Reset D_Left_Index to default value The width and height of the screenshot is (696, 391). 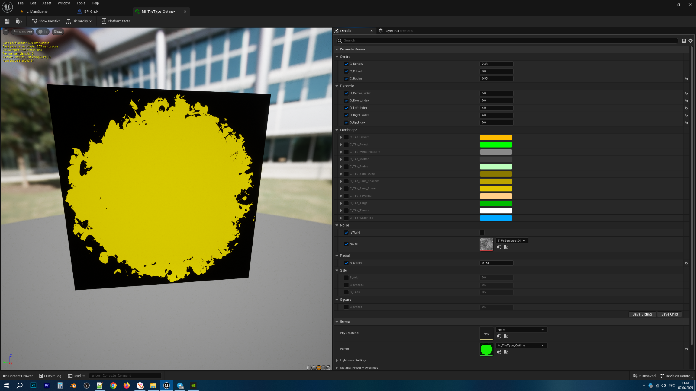686,108
